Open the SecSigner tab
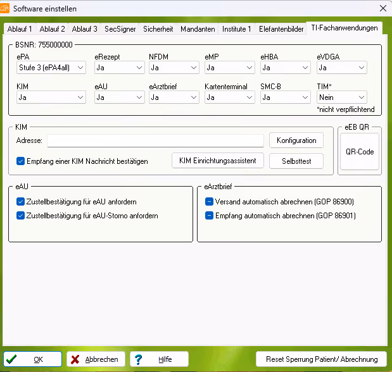The width and height of the screenshot is (392, 372). tap(120, 29)
